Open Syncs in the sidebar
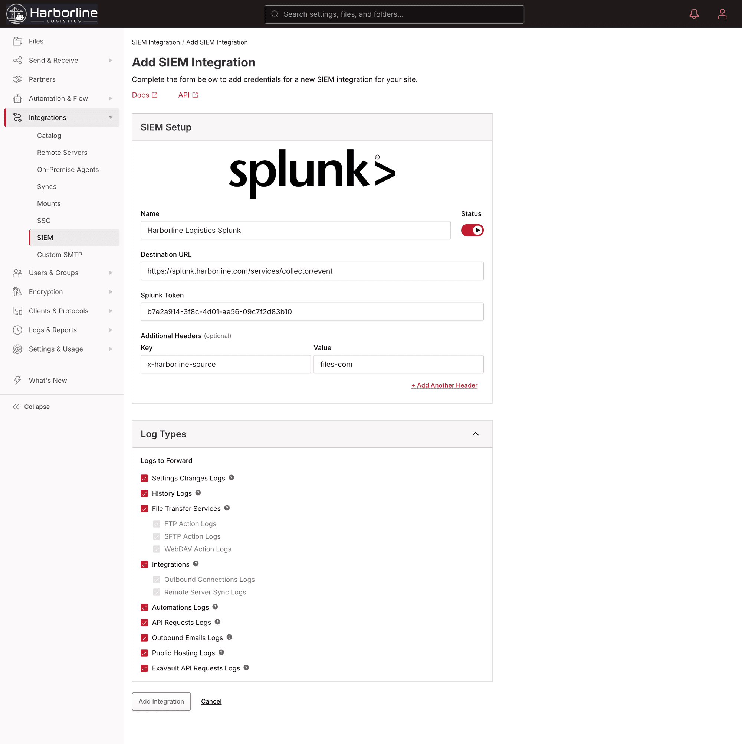This screenshot has width=742, height=744. point(47,187)
